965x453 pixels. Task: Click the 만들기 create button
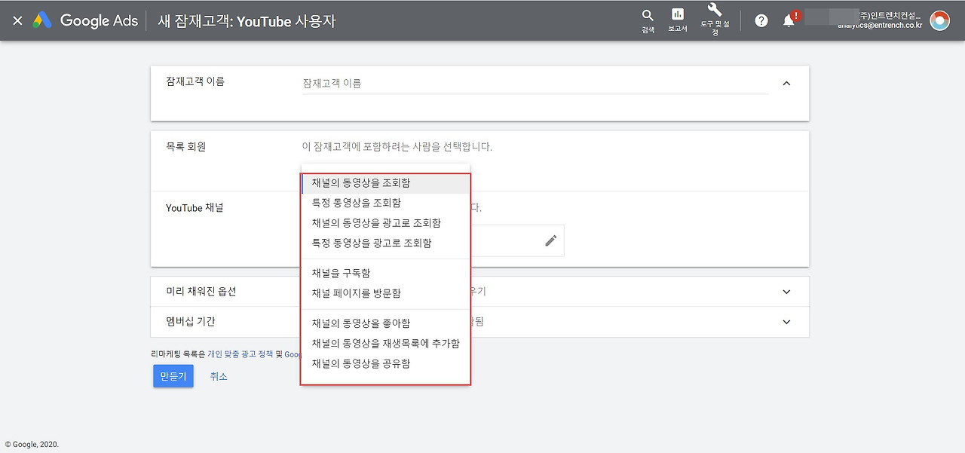point(173,376)
